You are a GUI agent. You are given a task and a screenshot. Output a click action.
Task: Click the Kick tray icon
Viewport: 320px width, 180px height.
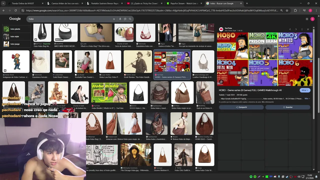click(267, 177)
